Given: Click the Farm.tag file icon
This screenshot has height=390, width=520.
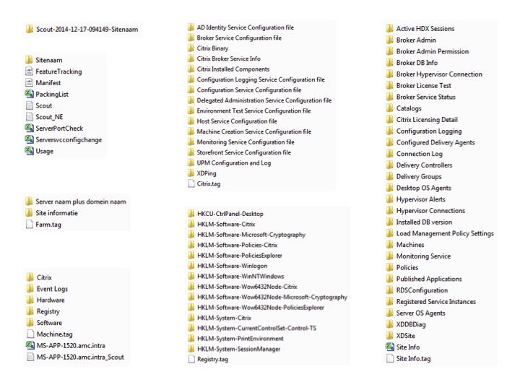Looking at the screenshot, I should tap(30, 225).
